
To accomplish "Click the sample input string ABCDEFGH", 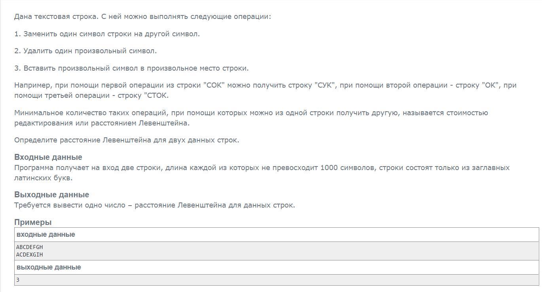I will coord(29,247).
